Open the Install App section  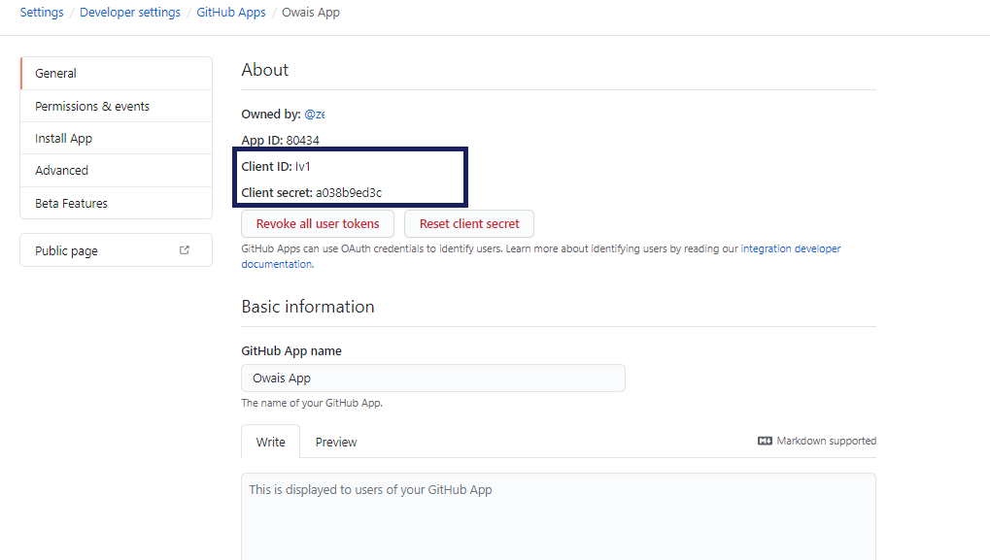(63, 138)
